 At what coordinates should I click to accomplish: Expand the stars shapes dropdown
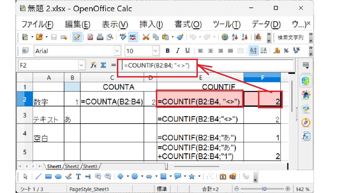pyautogui.click(x=199, y=176)
